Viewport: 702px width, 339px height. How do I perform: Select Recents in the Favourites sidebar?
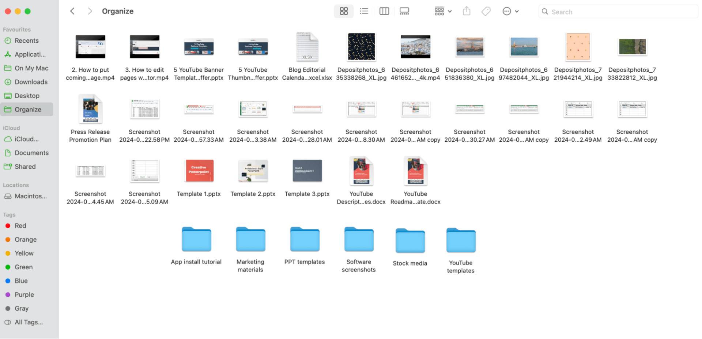pyautogui.click(x=27, y=41)
